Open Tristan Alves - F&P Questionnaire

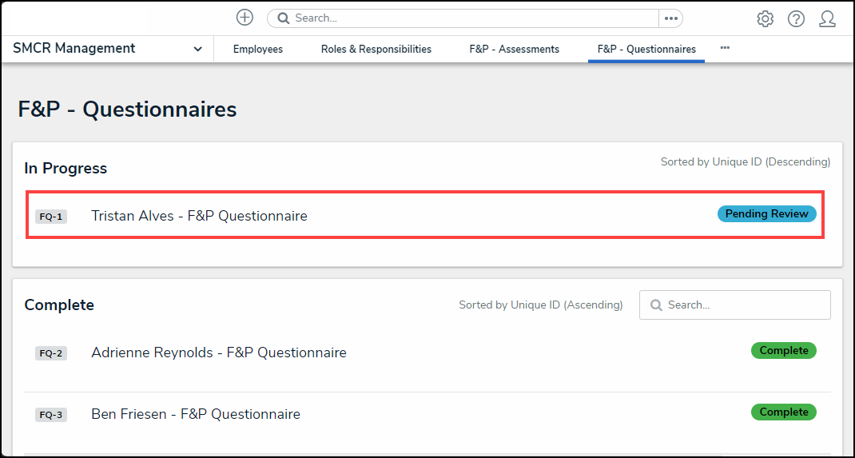(199, 216)
